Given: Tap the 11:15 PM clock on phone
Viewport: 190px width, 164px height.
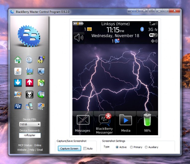Looking at the screenshot, I should coord(115,30).
